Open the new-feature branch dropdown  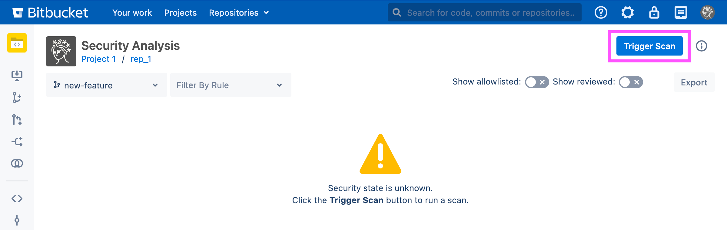(x=106, y=85)
